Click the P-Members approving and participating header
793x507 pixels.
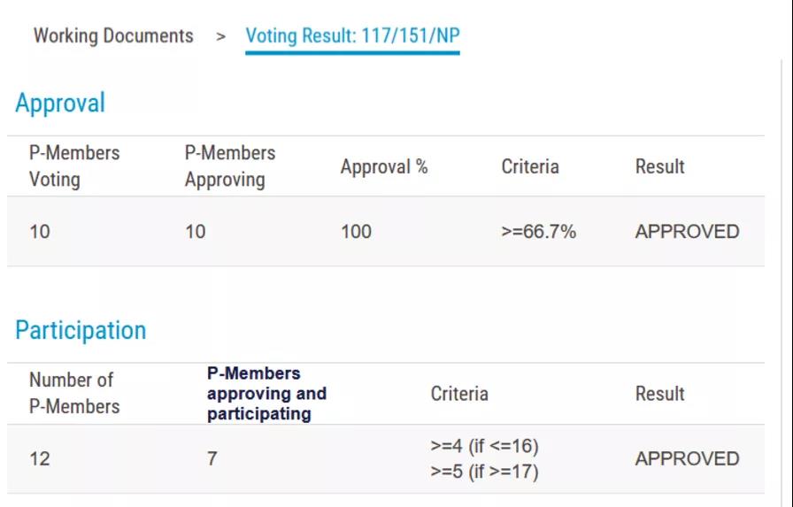[266, 394]
